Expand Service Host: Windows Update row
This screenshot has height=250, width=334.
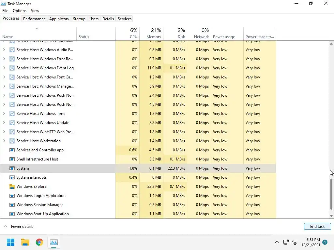(x=4, y=123)
